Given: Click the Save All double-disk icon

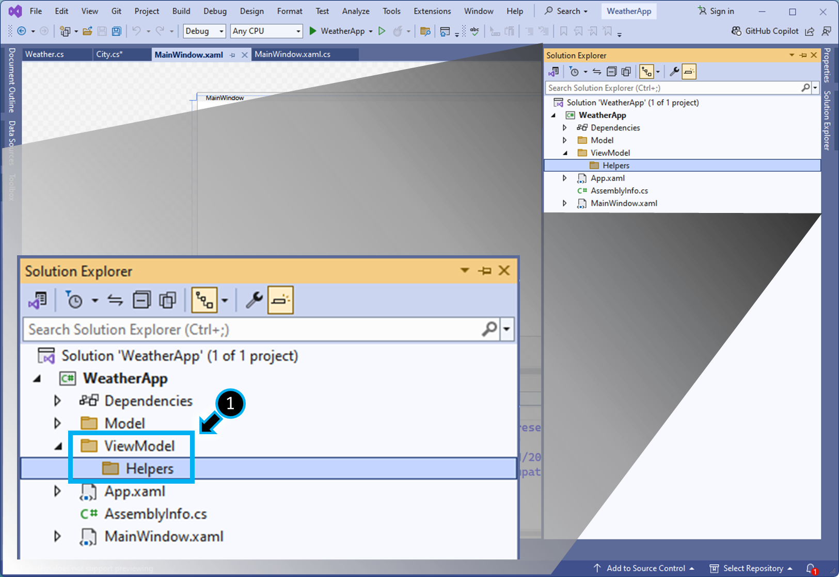Looking at the screenshot, I should coord(117,31).
